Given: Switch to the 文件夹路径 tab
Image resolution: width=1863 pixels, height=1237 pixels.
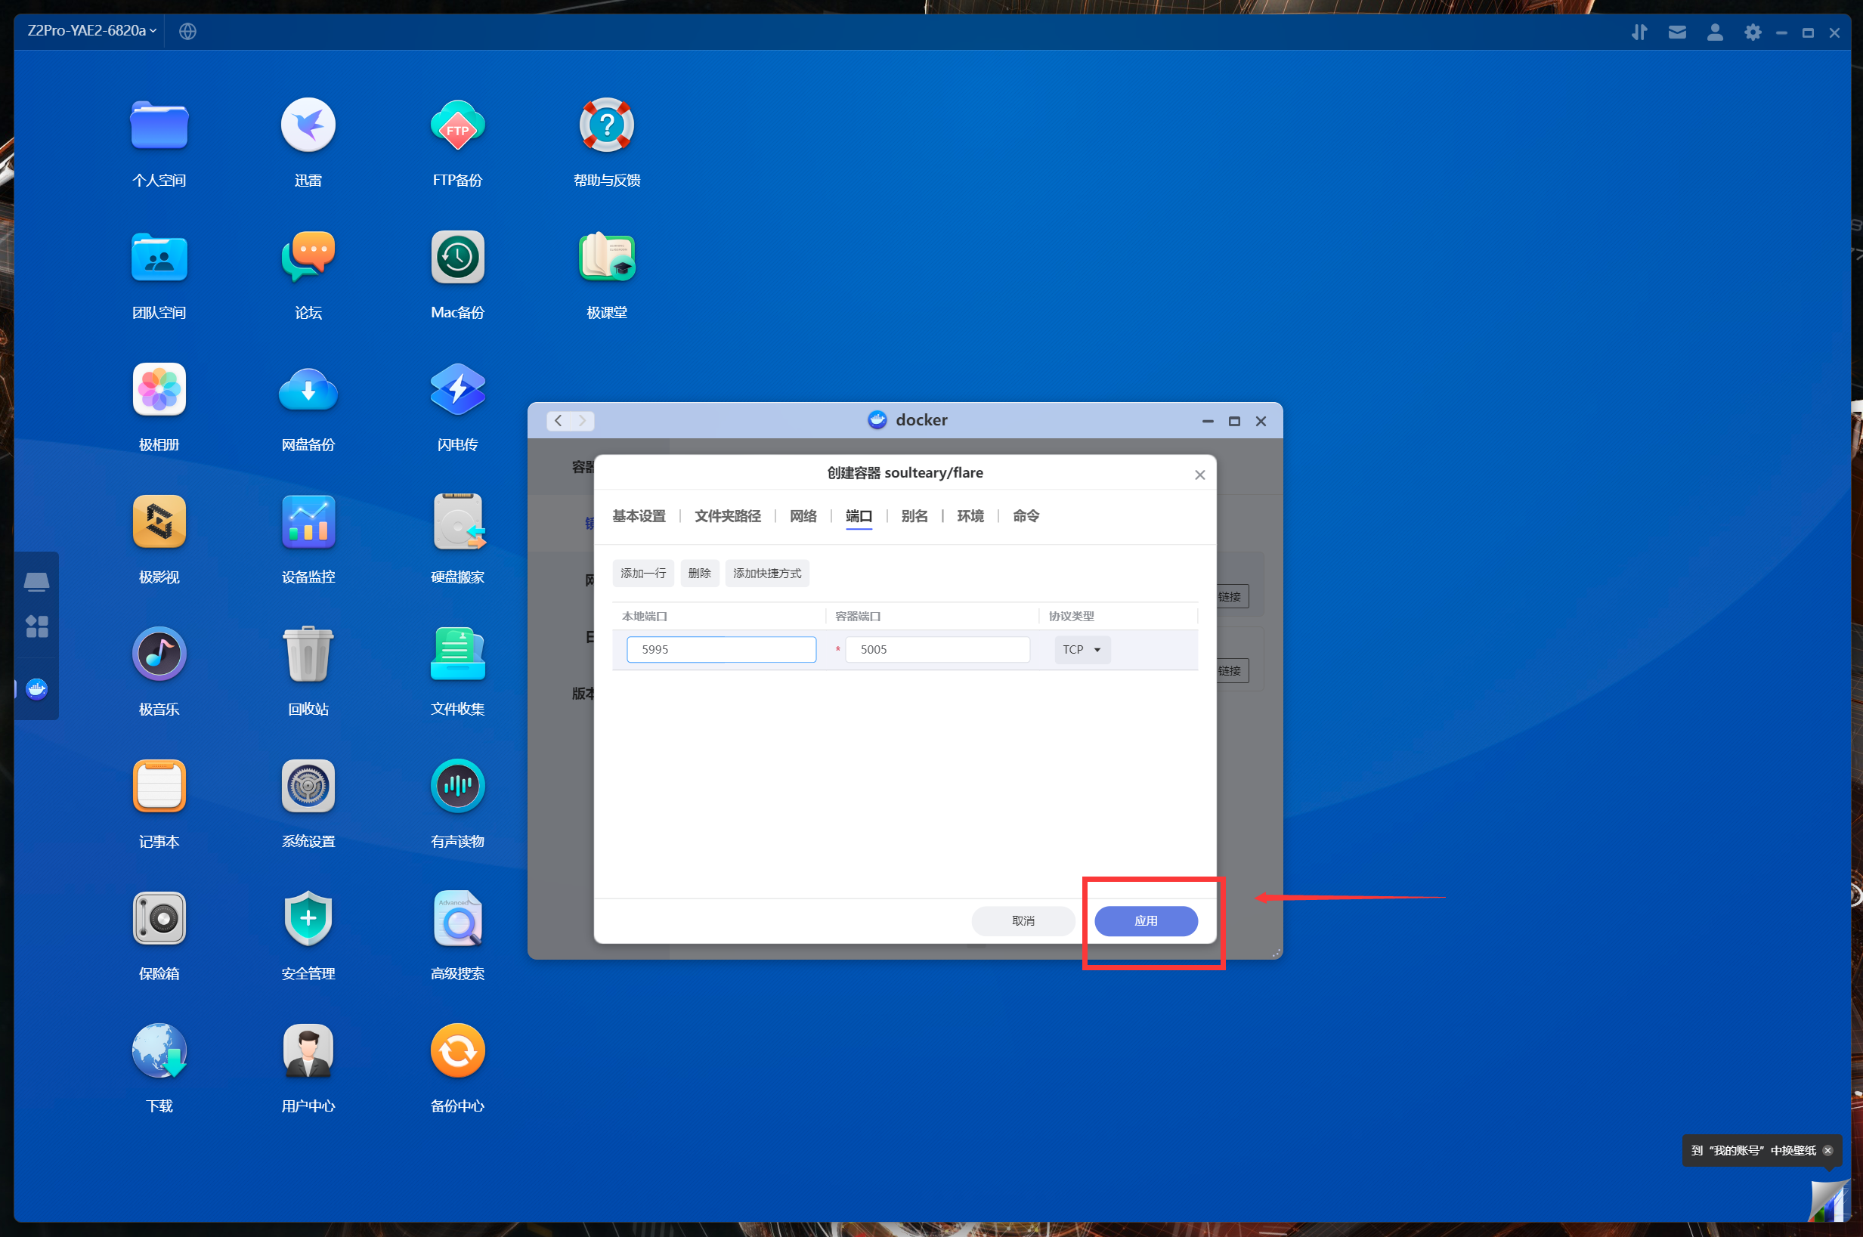Looking at the screenshot, I should point(727,516).
